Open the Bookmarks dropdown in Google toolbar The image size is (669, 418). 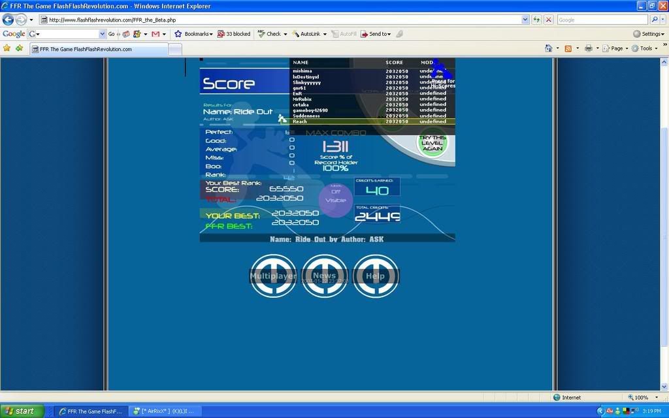(194, 34)
